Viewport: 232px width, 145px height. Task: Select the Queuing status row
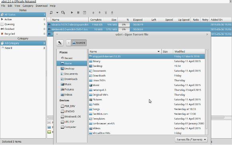pyautogui.click(x=23, y=24)
